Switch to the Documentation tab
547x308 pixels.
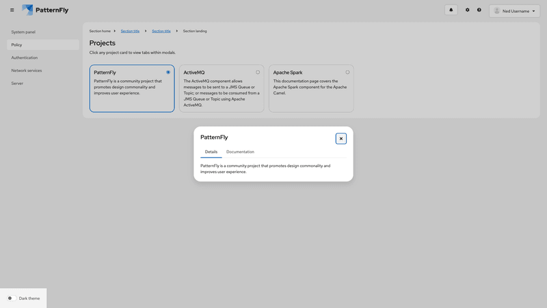240,152
